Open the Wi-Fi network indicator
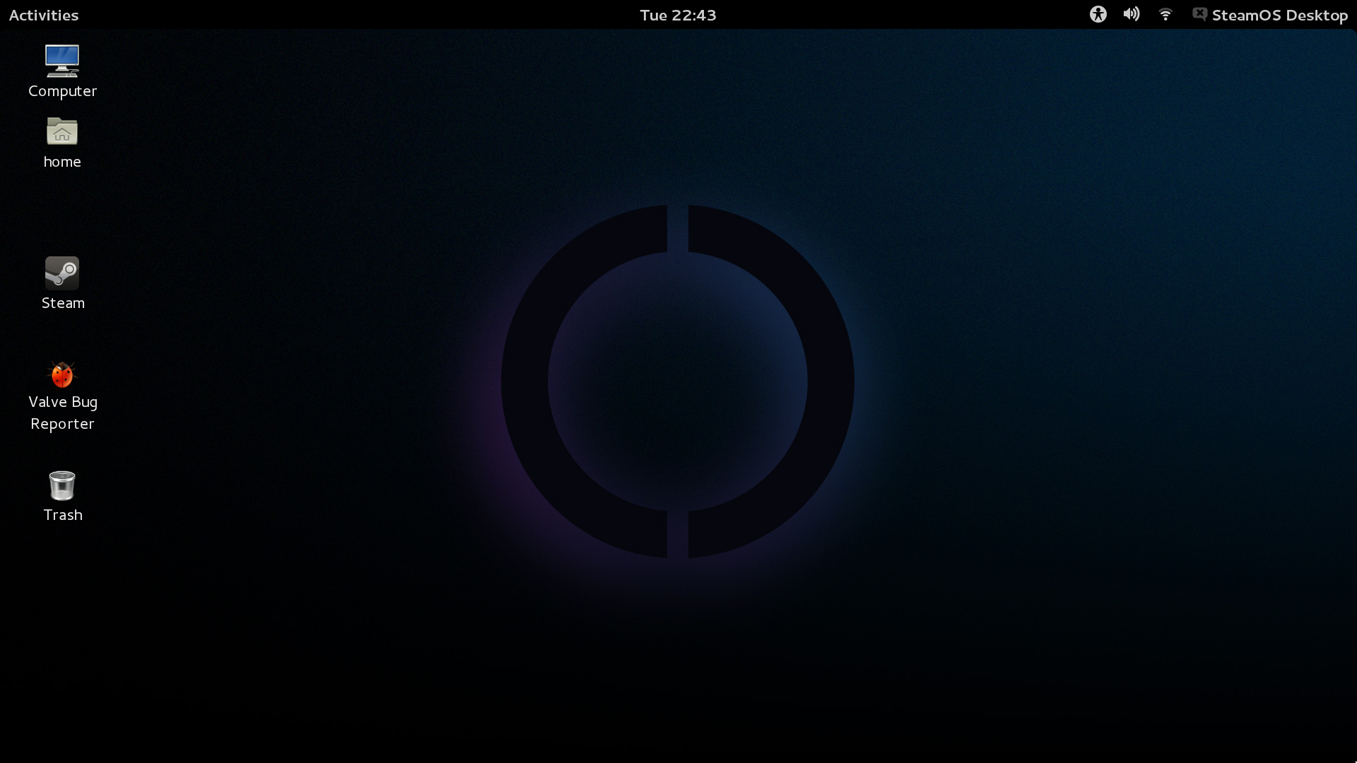The image size is (1357, 763). tap(1165, 15)
